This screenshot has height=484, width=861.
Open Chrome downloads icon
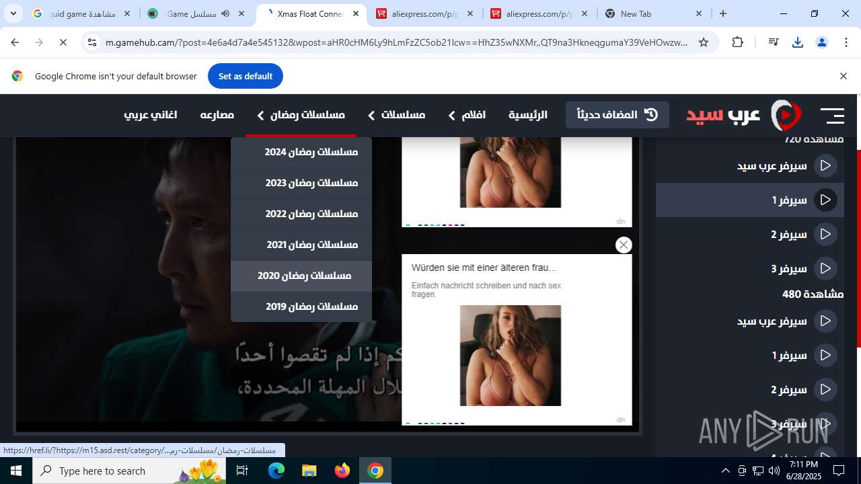coord(798,42)
